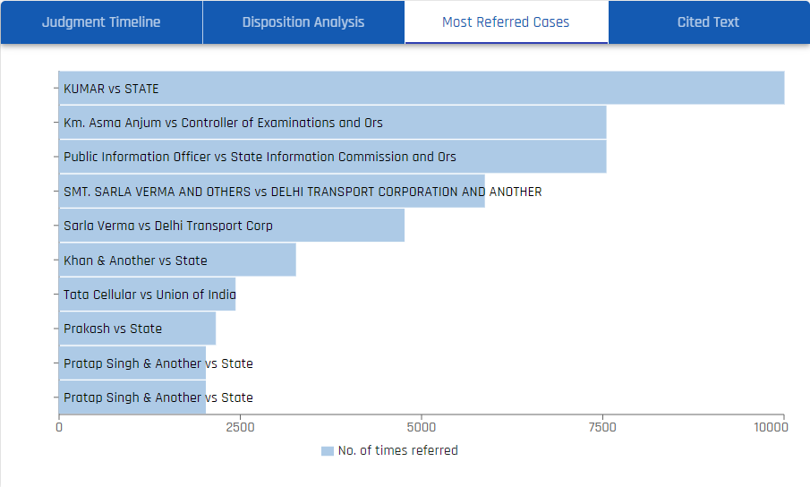Toggle the 'No. of times referred' legend label

(x=397, y=451)
